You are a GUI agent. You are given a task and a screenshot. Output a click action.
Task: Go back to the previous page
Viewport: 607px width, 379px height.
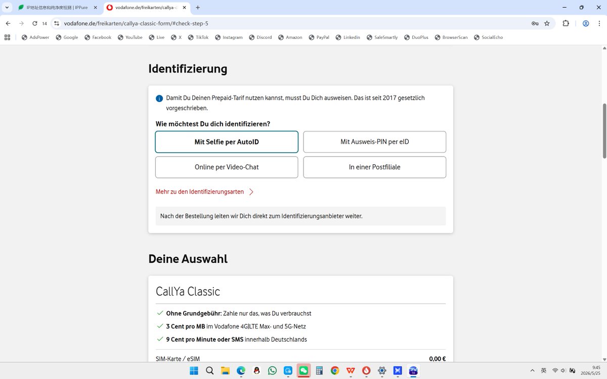pyautogui.click(x=8, y=23)
